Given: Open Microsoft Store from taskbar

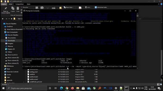Looking at the screenshot, I should pos(83,88).
